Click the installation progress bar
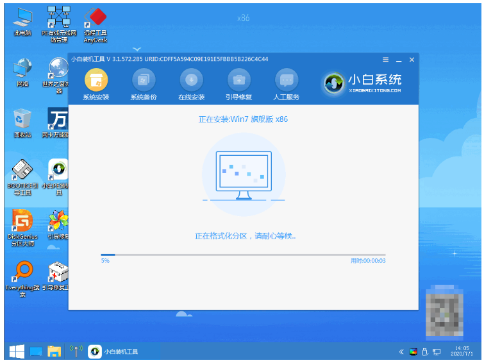This screenshot has height=363, width=484. pyautogui.click(x=243, y=255)
